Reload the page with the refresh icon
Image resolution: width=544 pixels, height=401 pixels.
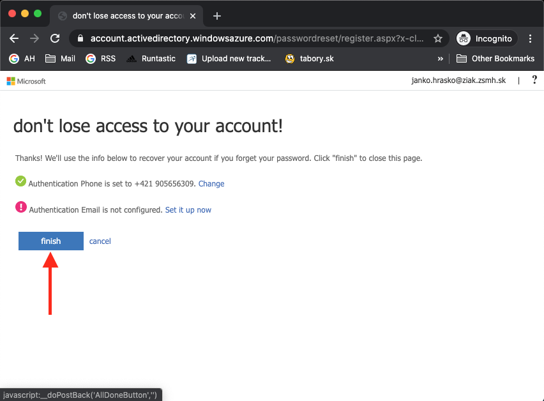tap(55, 38)
